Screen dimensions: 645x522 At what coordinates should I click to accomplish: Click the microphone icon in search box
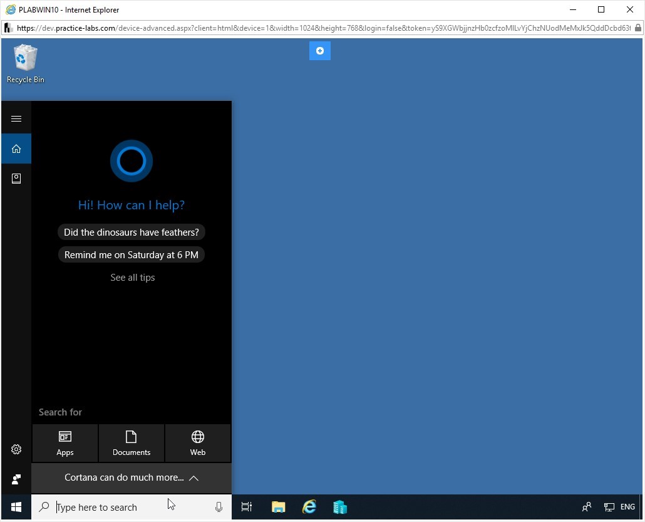click(x=219, y=507)
